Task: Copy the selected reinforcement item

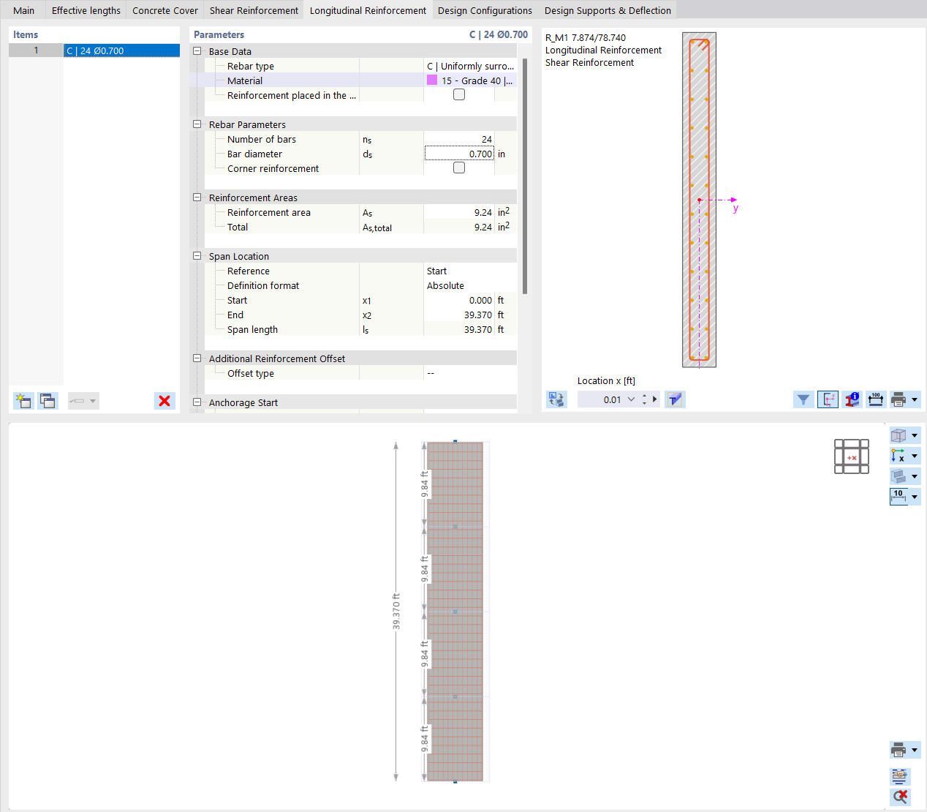Action: click(x=48, y=400)
